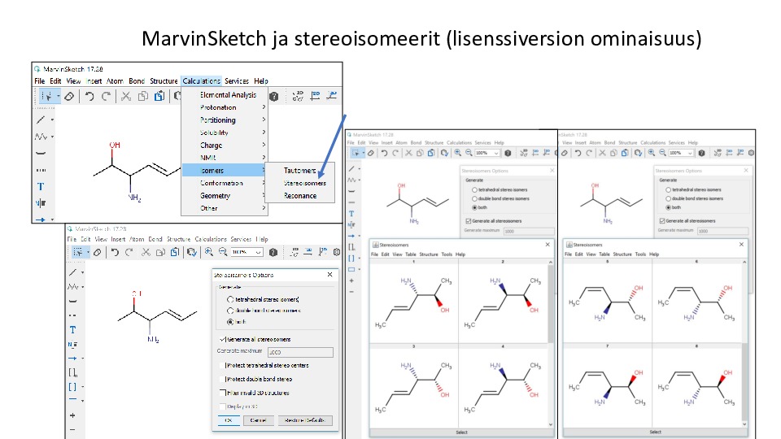
Task: Click Undo arrow in the top-left MarvinSketch window
Action: point(89,96)
